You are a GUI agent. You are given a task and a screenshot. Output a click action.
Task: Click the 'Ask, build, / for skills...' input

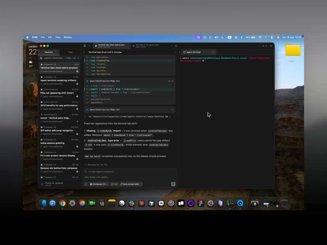pos(130,177)
